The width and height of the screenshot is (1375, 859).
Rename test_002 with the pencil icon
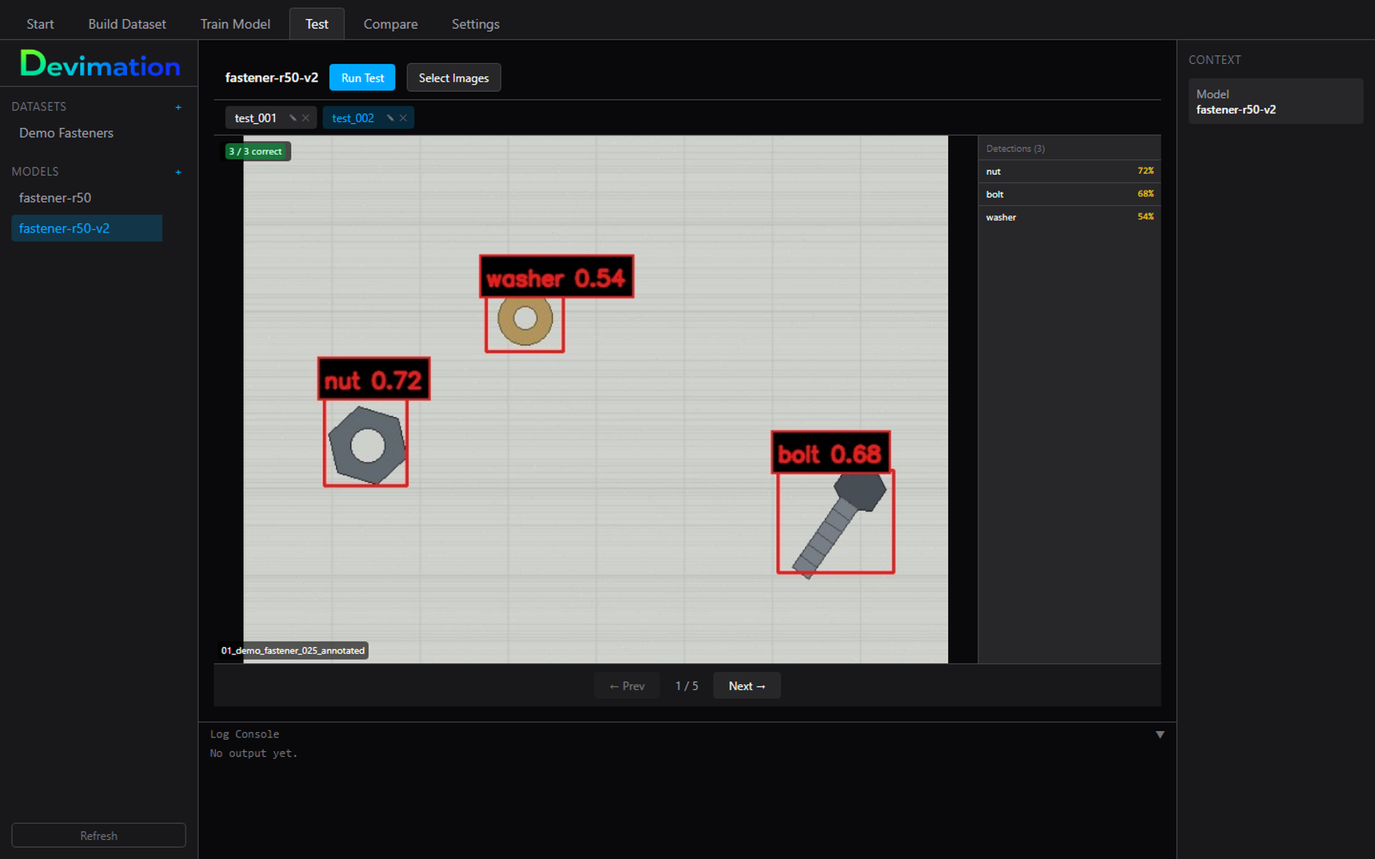pyautogui.click(x=390, y=118)
